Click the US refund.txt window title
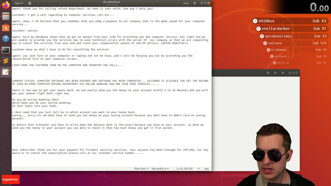 112,2
